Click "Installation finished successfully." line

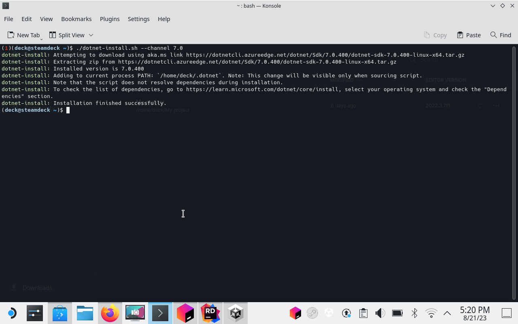click(x=110, y=103)
